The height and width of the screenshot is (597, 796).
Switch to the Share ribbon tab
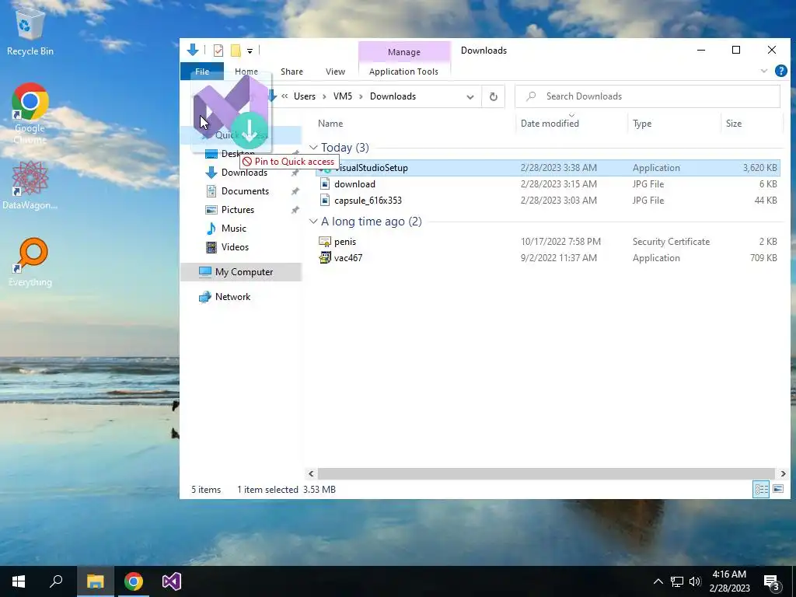pos(292,72)
